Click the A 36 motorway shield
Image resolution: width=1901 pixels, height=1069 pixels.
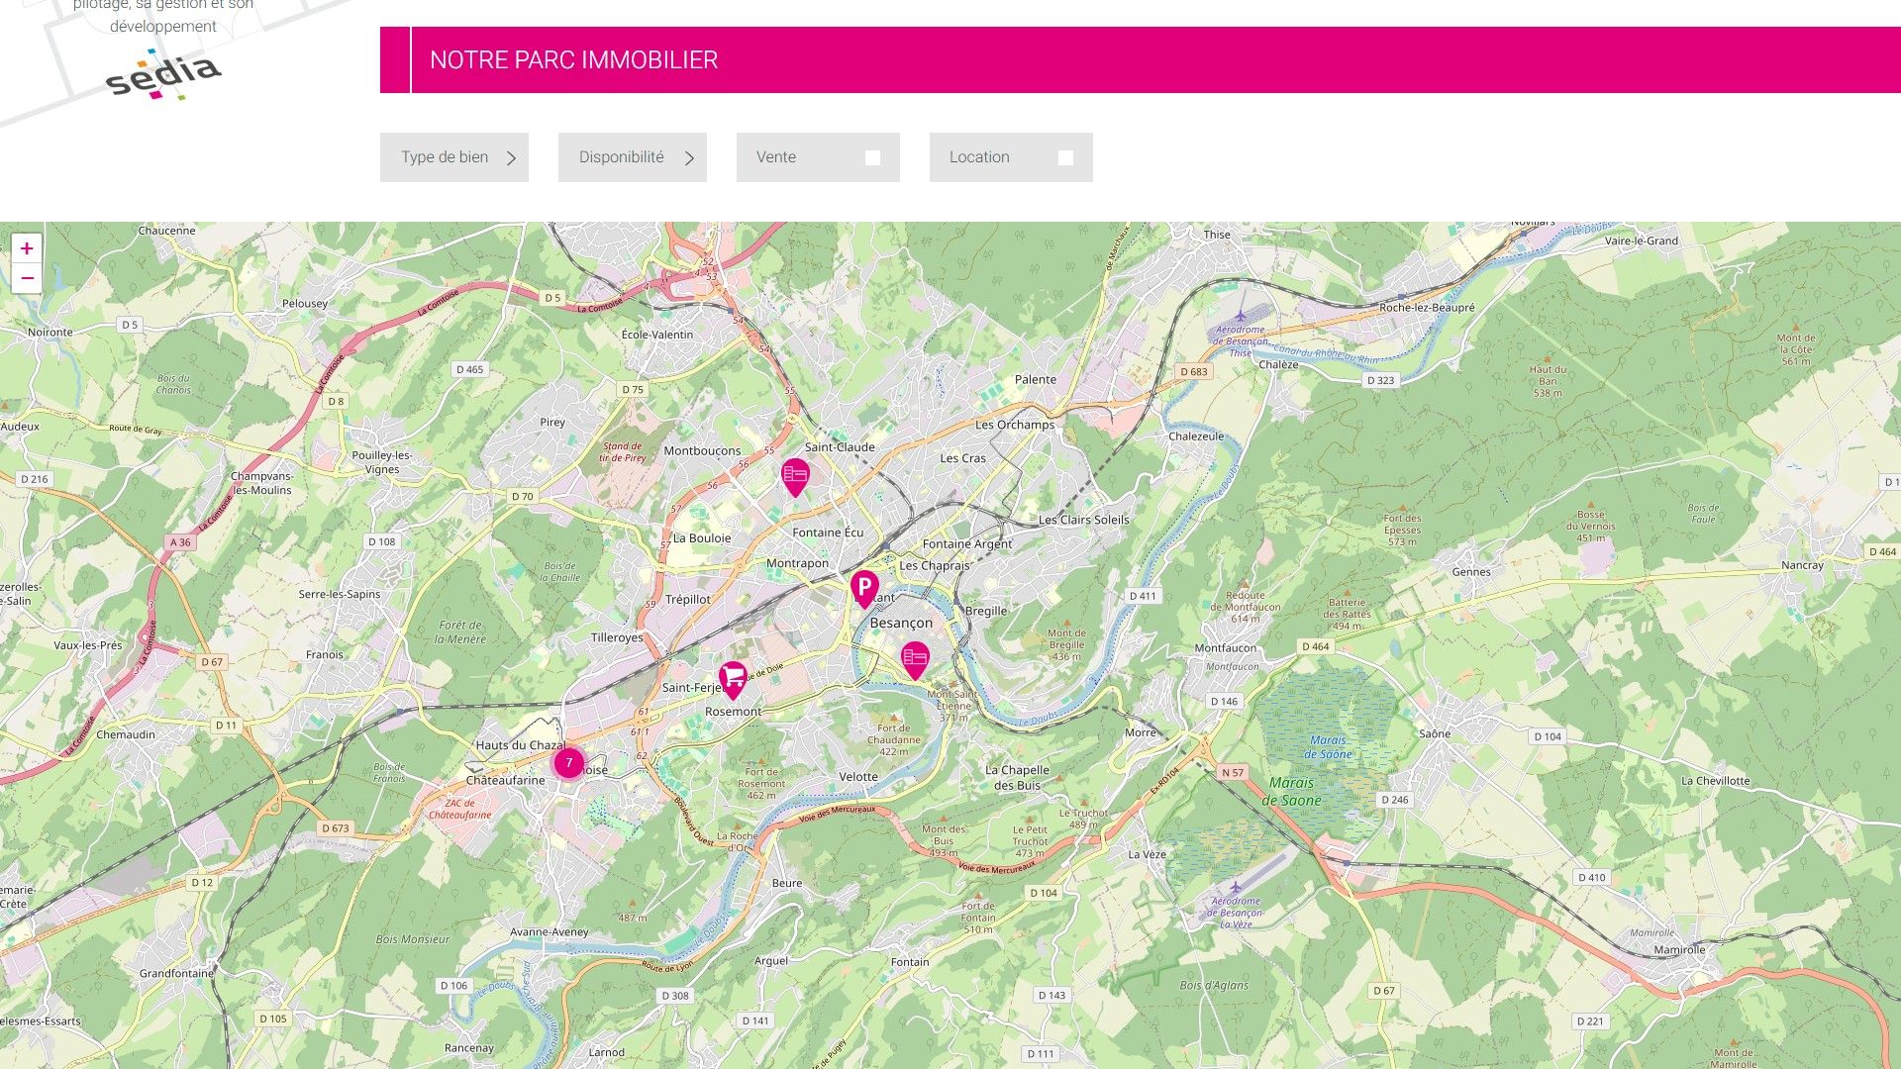pos(180,542)
